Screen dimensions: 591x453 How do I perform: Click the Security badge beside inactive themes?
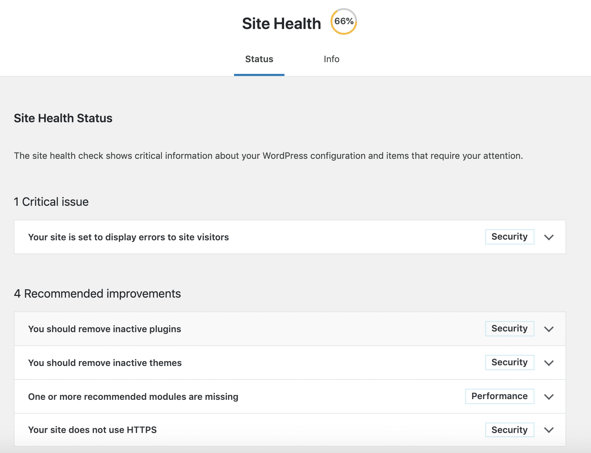point(510,362)
